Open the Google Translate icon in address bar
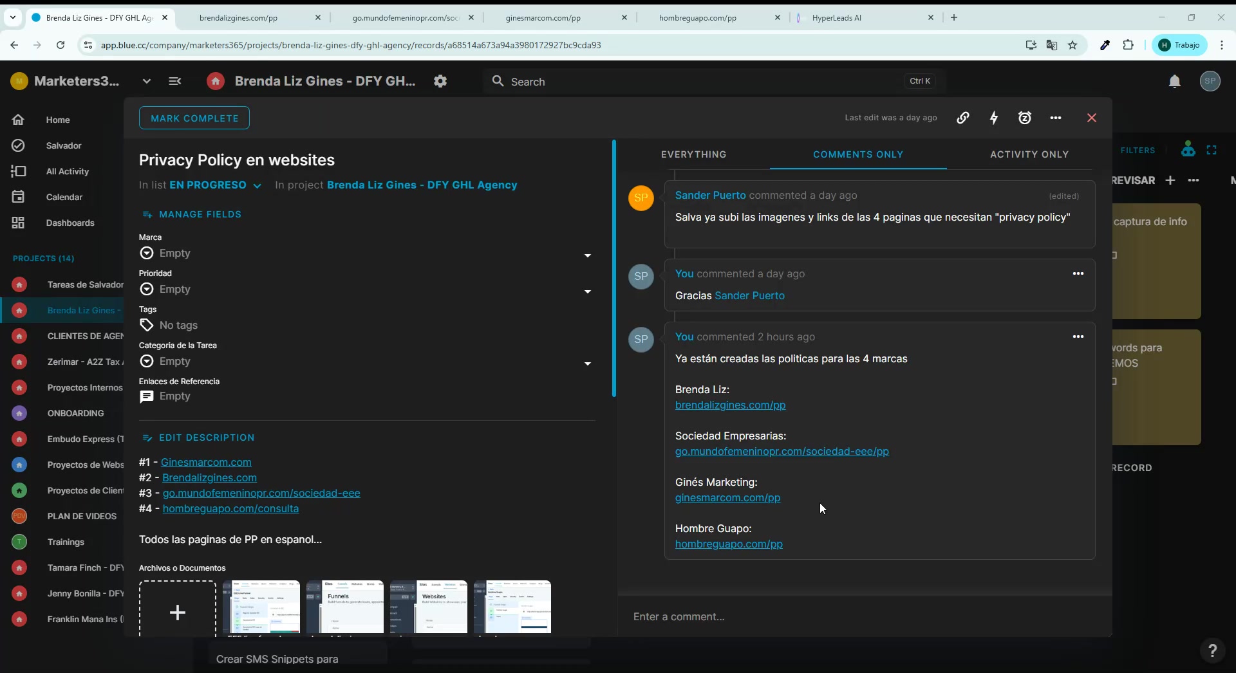The image size is (1236, 673). pyautogui.click(x=1052, y=45)
